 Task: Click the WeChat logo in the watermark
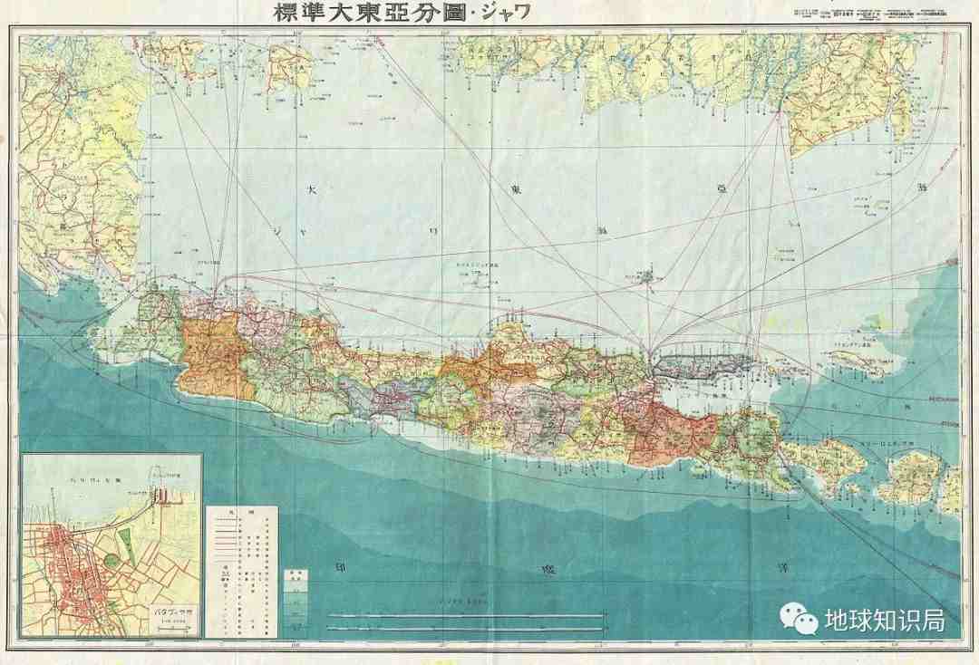click(798, 620)
